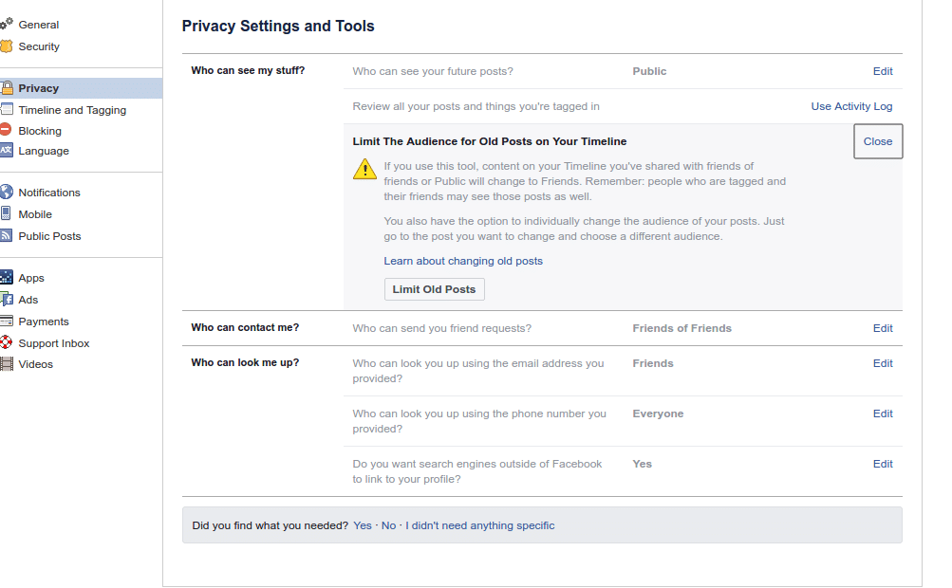Open Ads settings

pos(28,300)
